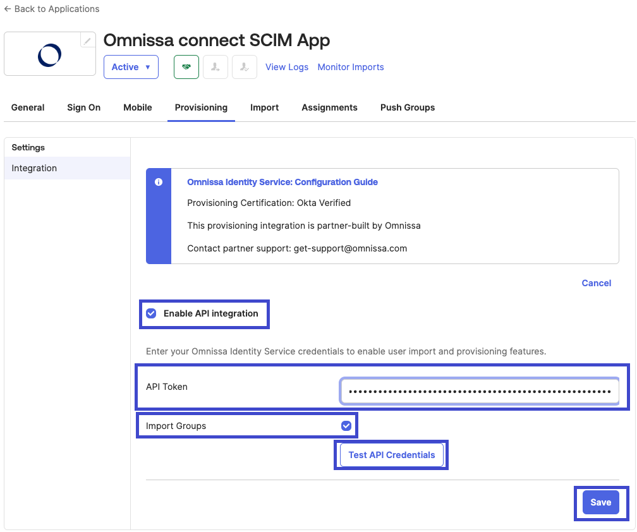This screenshot has height=532, width=637.
Task: Toggle Enable API integration checkbox
Action: tap(151, 313)
